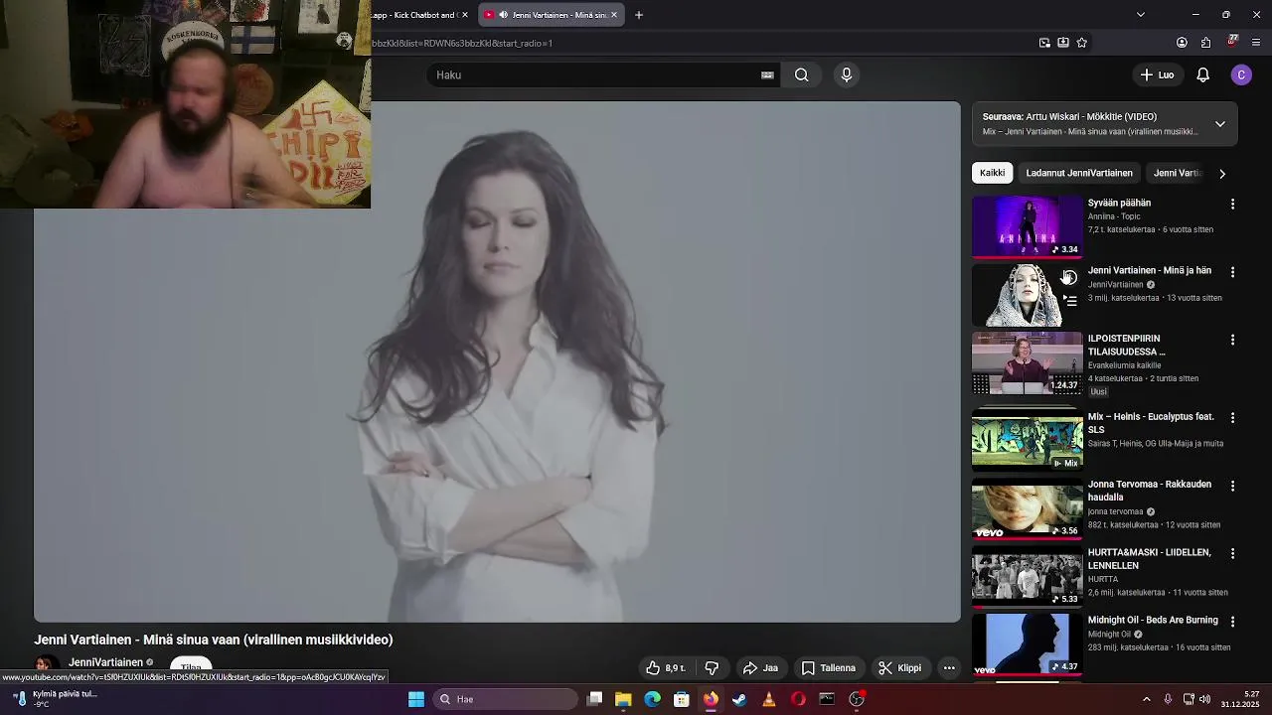
Task: Open VLC media player from taskbar
Action: 768,699
